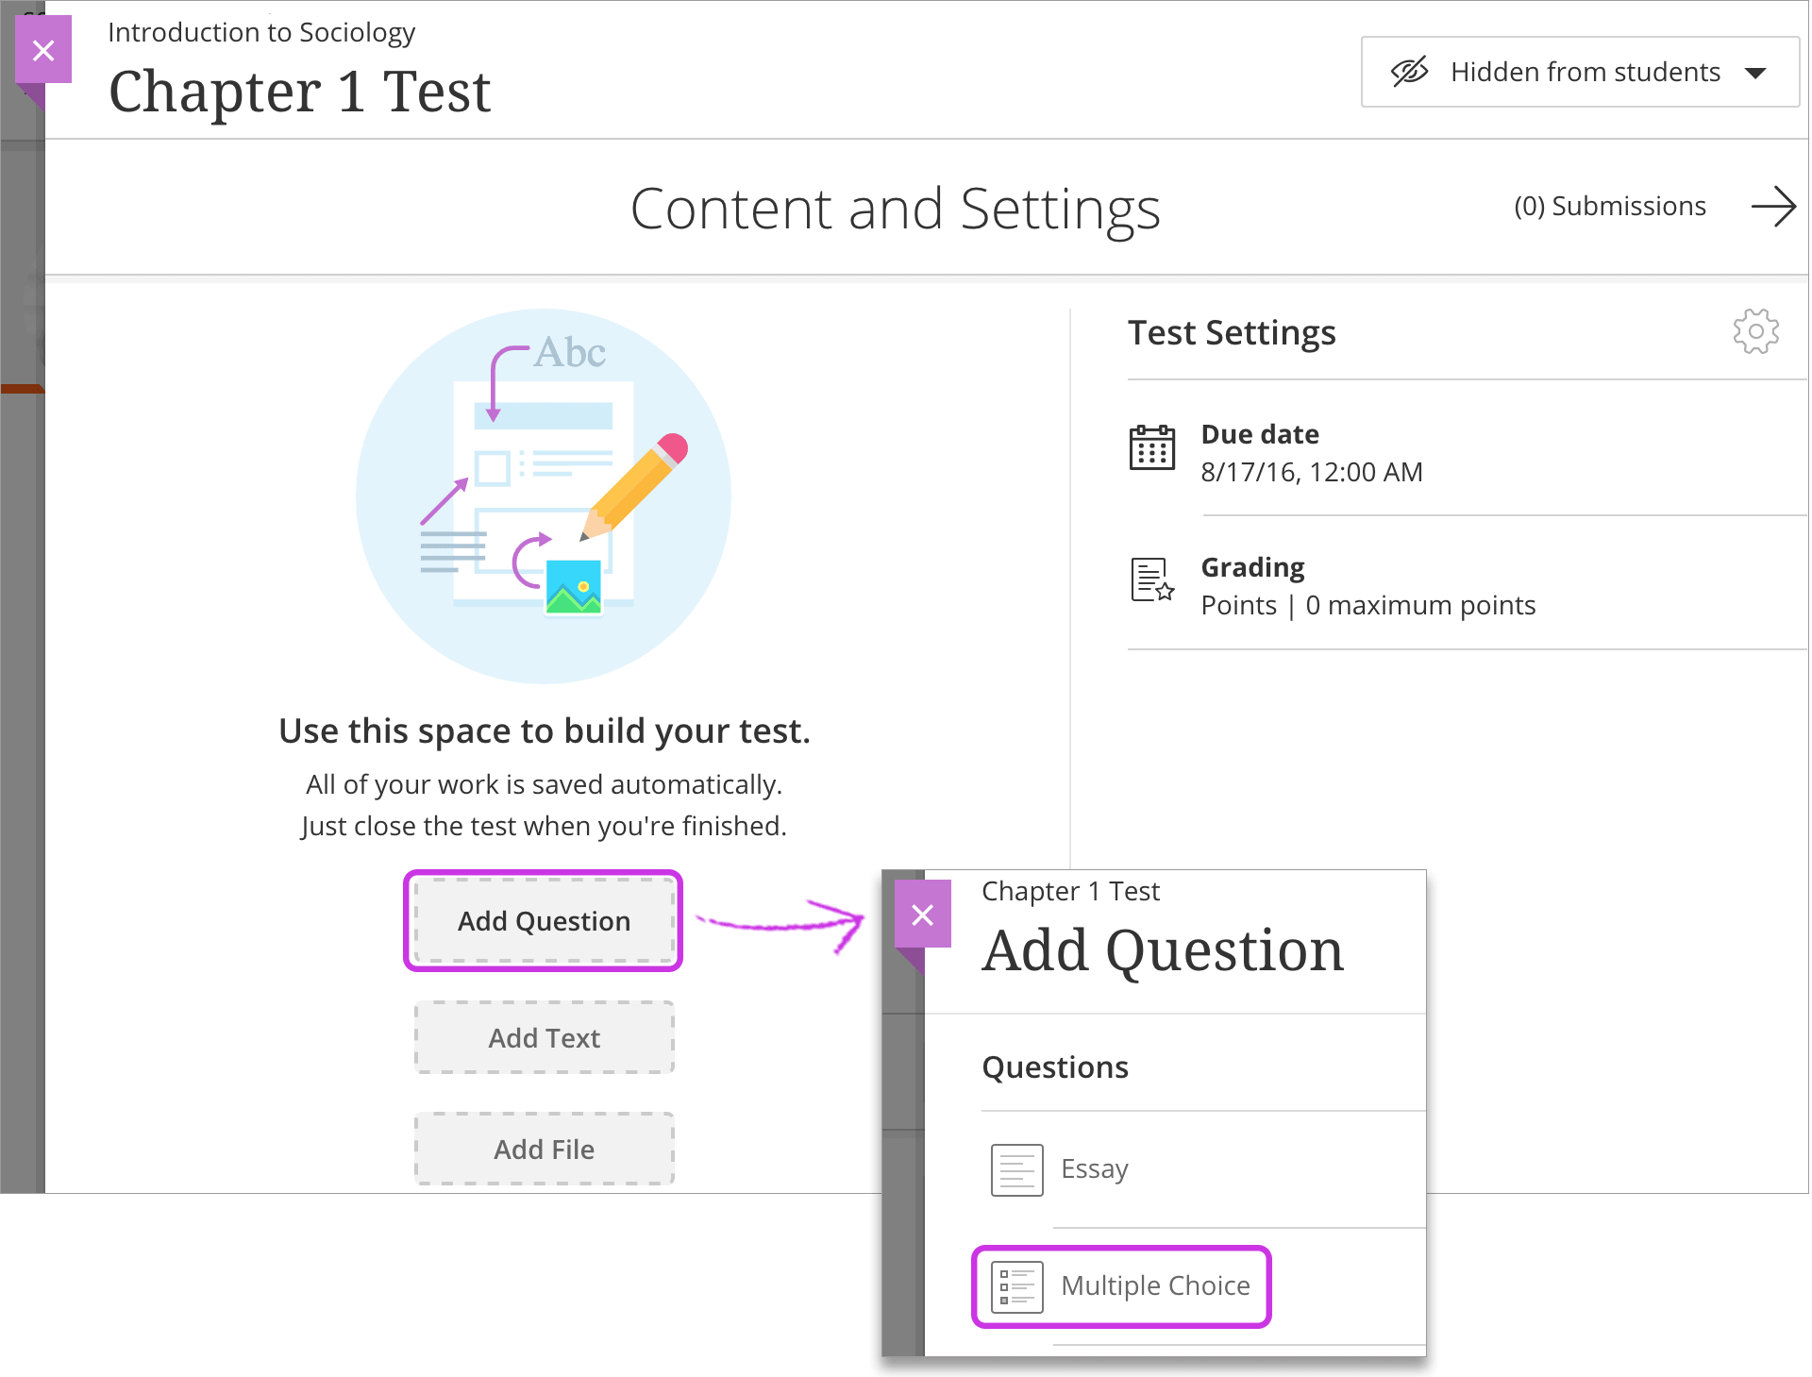
Task: Click the eye icon beside Hidden from students
Action: (1408, 71)
